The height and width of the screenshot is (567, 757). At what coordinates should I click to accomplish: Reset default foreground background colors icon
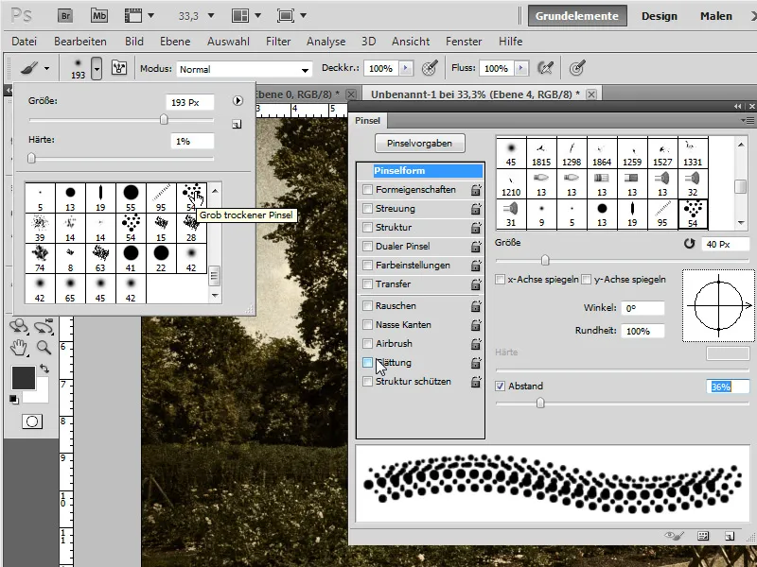pos(13,399)
